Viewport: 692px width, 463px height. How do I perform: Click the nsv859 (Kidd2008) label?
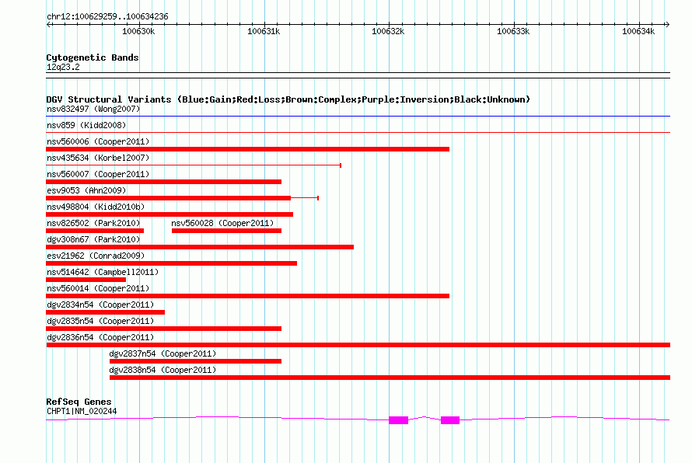[86, 125]
